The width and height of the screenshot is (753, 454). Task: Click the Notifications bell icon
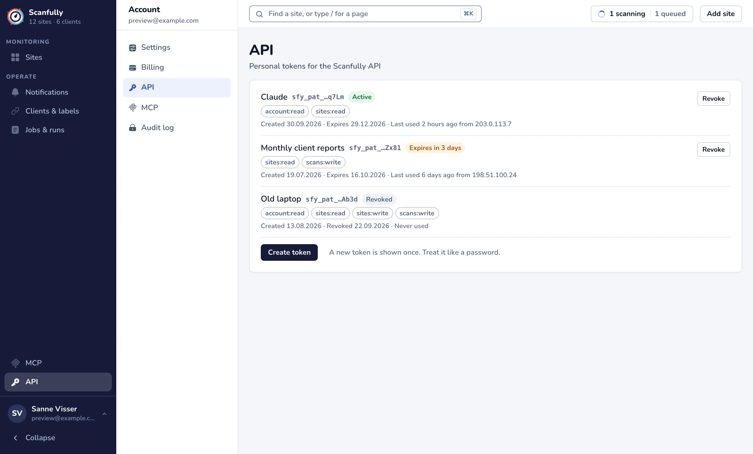pos(15,92)
